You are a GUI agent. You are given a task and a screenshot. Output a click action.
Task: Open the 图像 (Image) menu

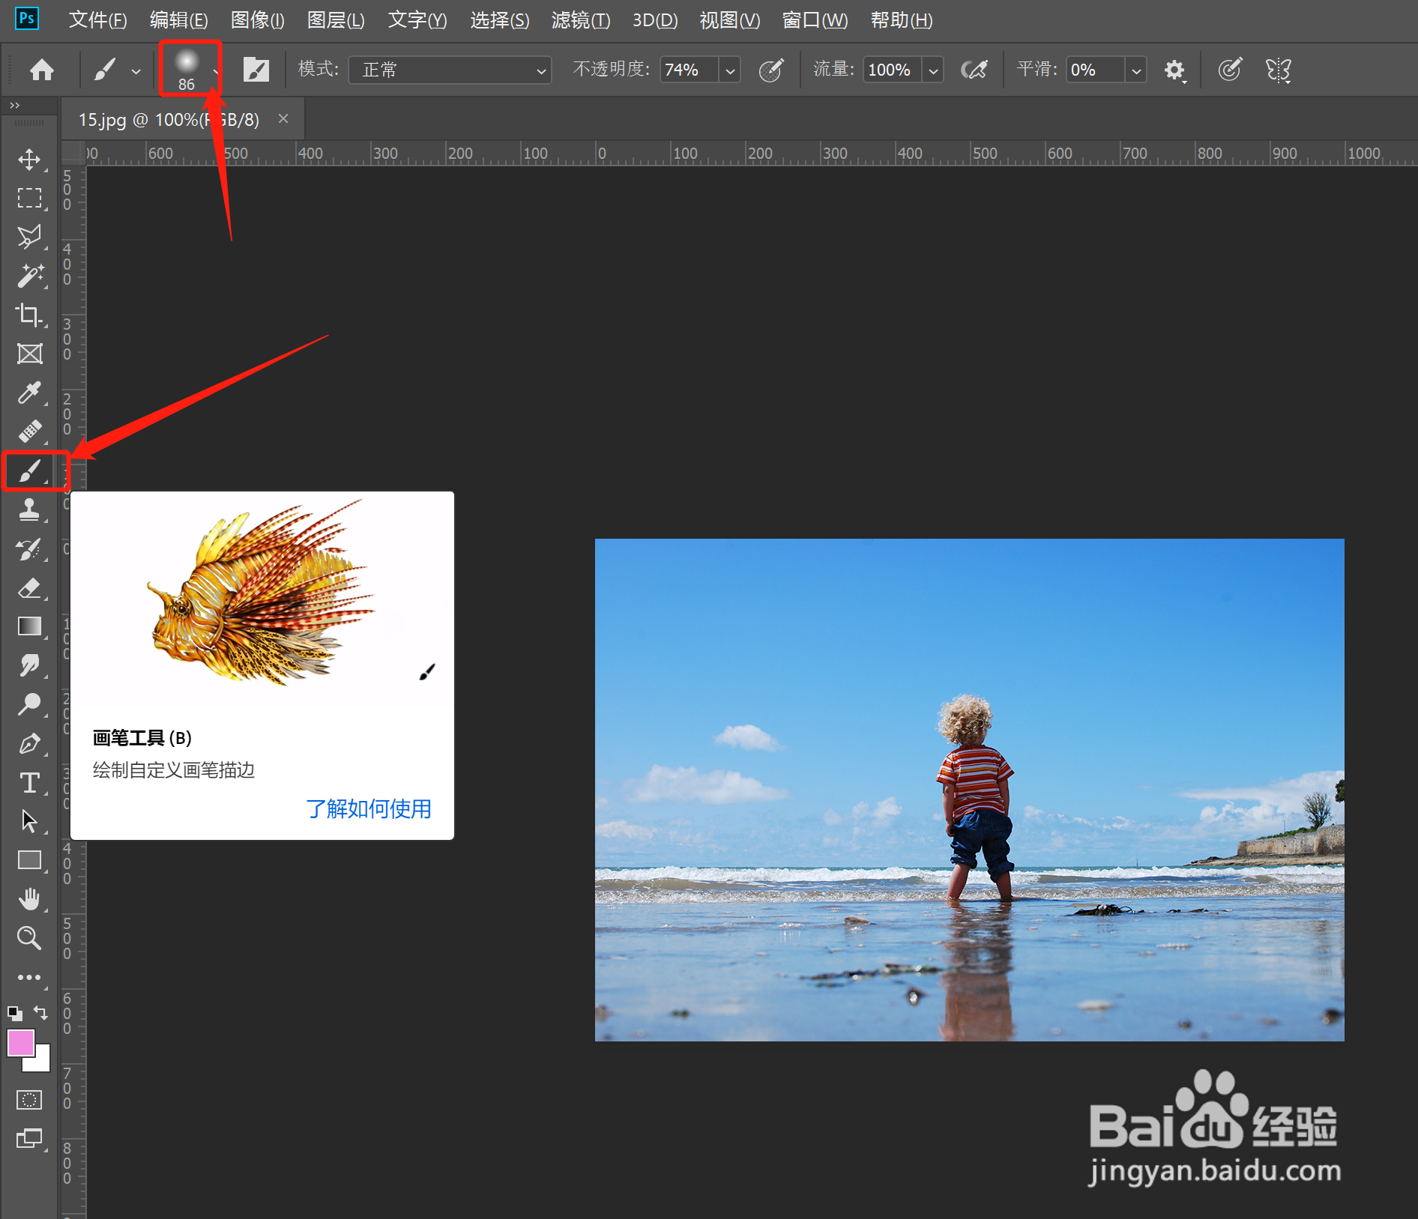(257, 20)
